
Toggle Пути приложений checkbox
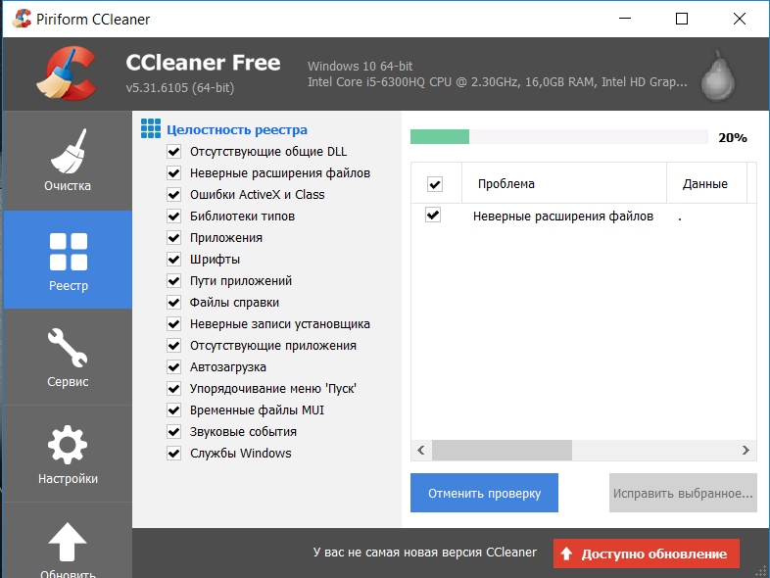(x=173, y=281)
